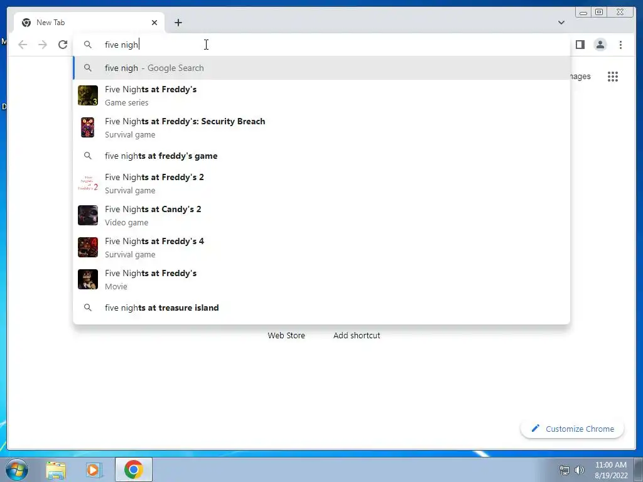Select 'five nights at treasure island' suggestion
This screenshot has width=643, height=482.
point(321,308)
